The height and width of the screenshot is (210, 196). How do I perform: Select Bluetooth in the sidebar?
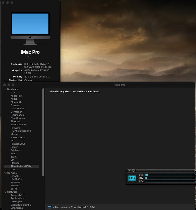(16, 102)
